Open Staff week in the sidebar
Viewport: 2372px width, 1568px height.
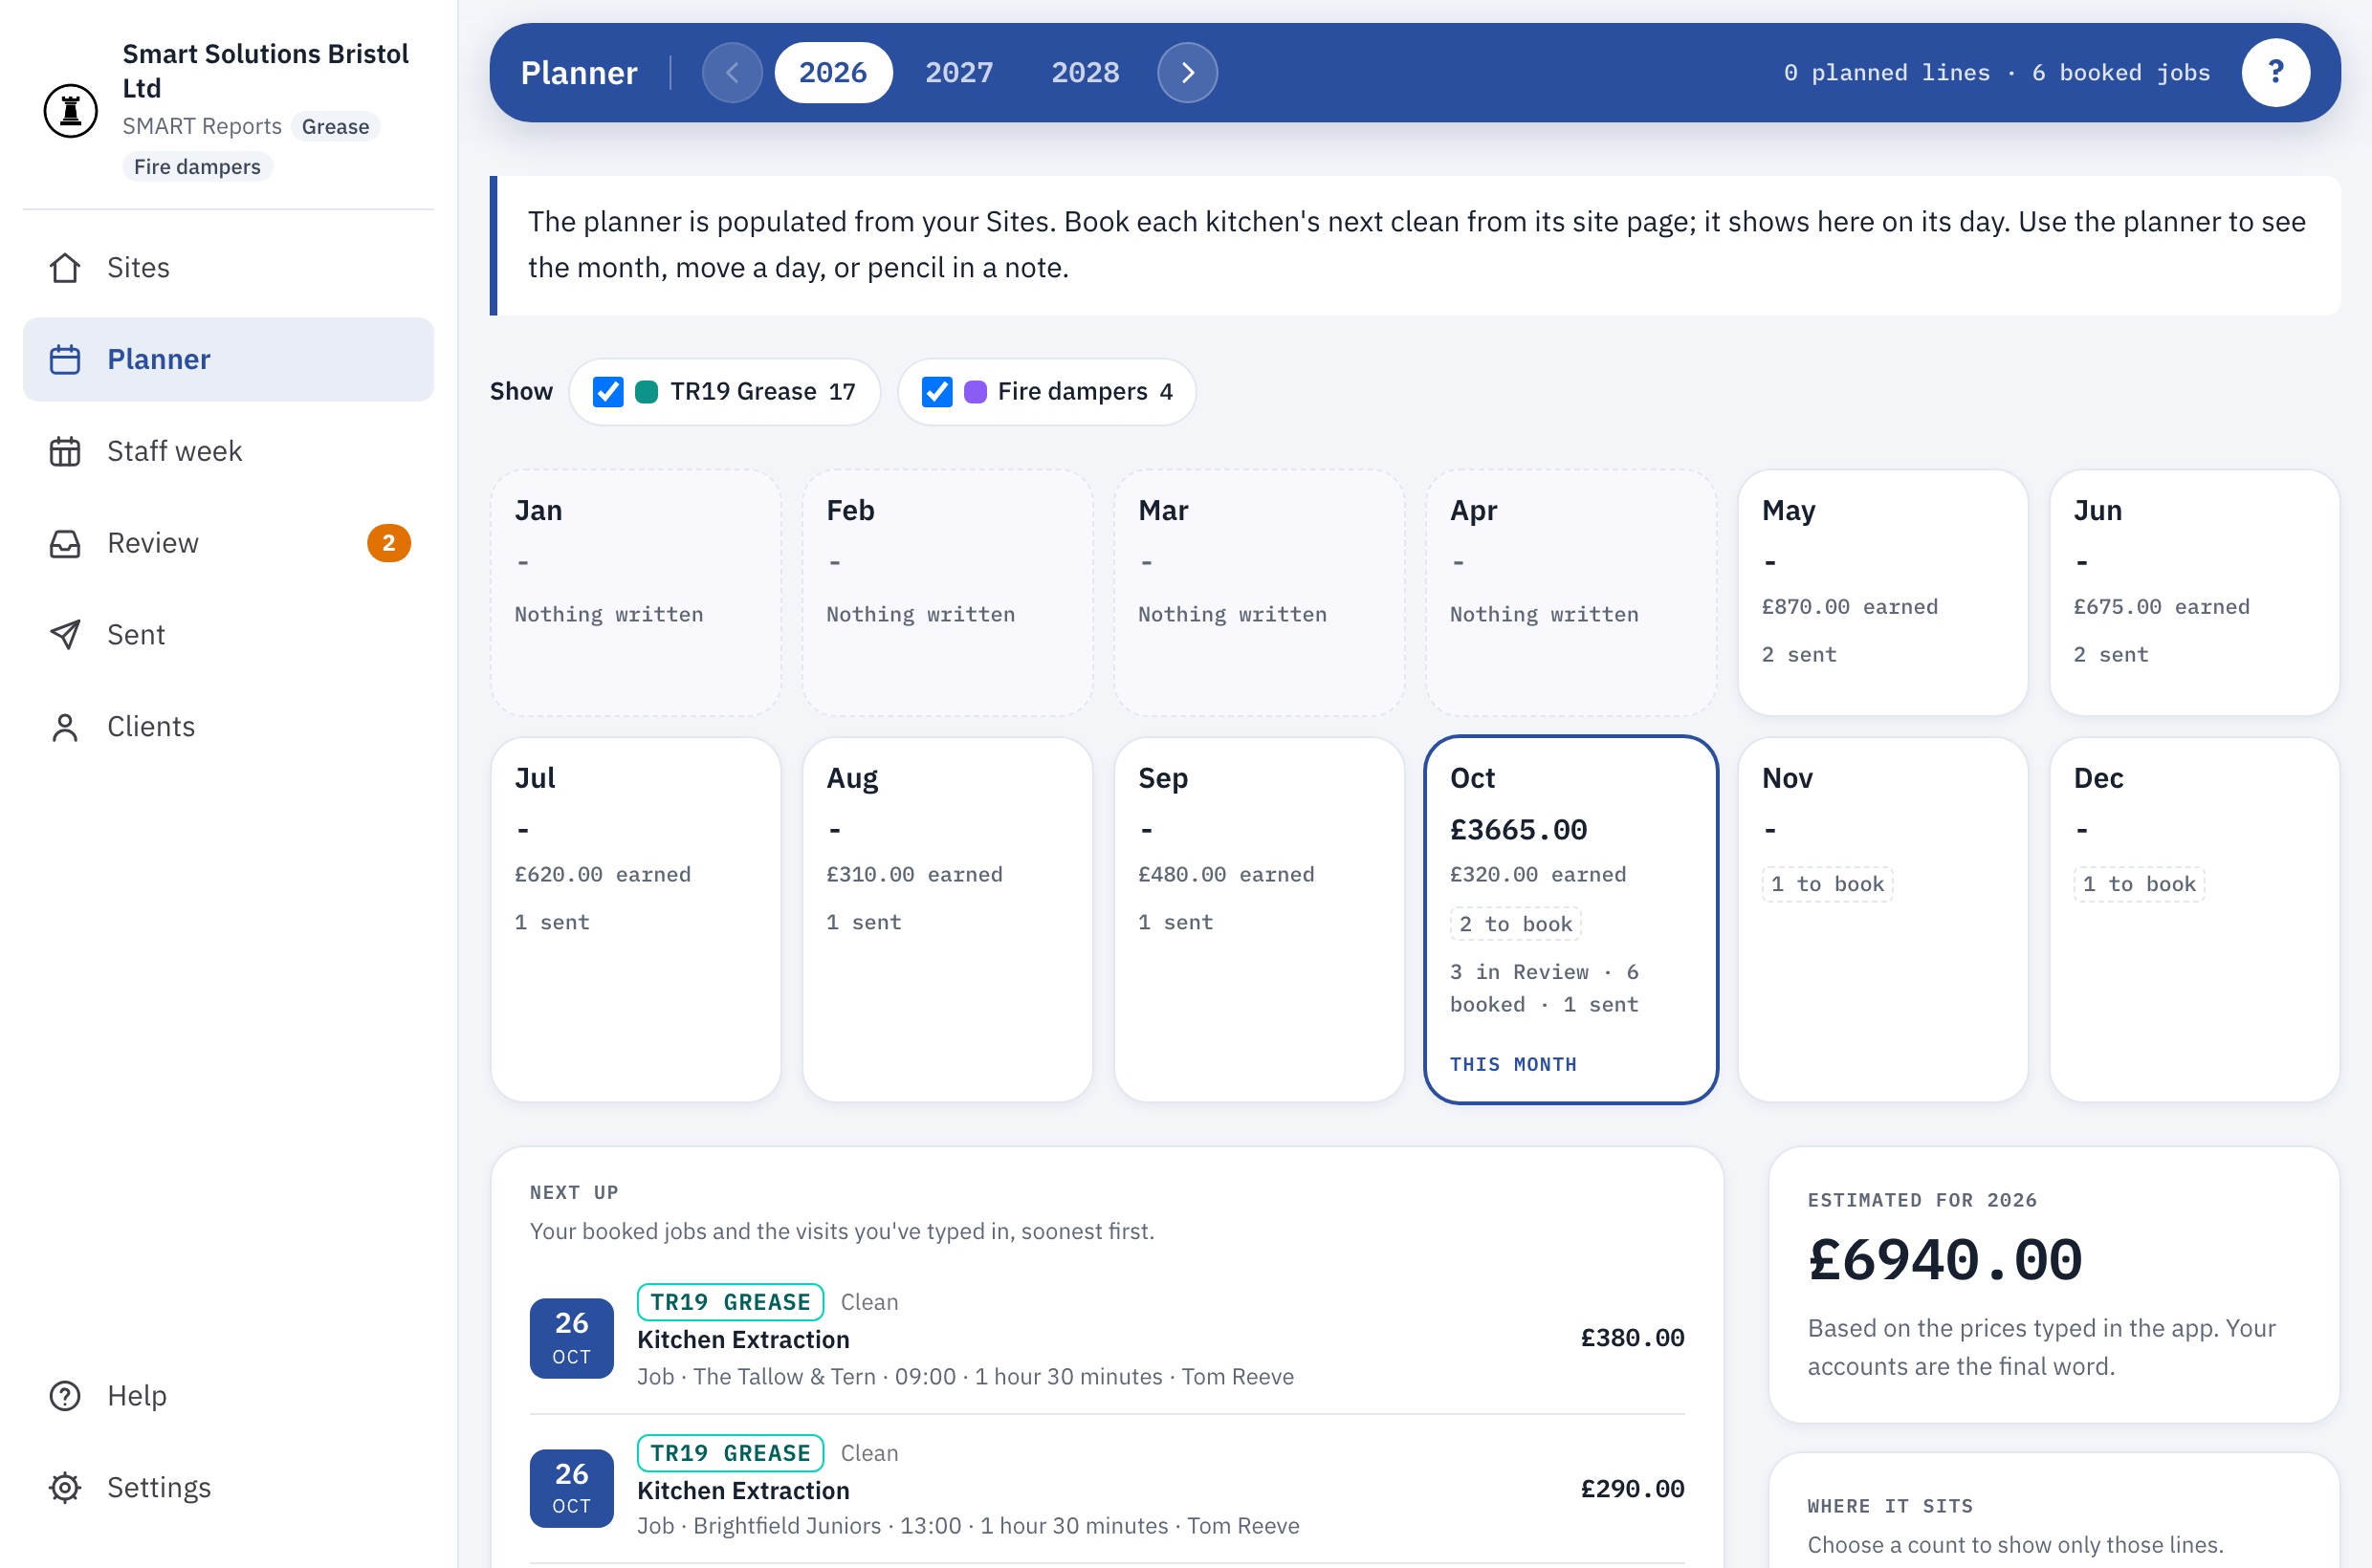click(228, 452)
